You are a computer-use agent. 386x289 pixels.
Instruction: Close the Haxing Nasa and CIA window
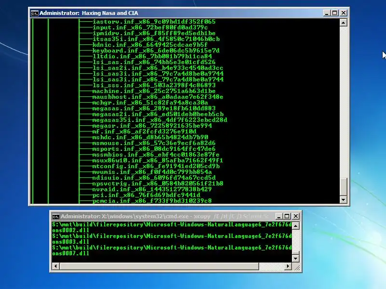click(344, 13)
